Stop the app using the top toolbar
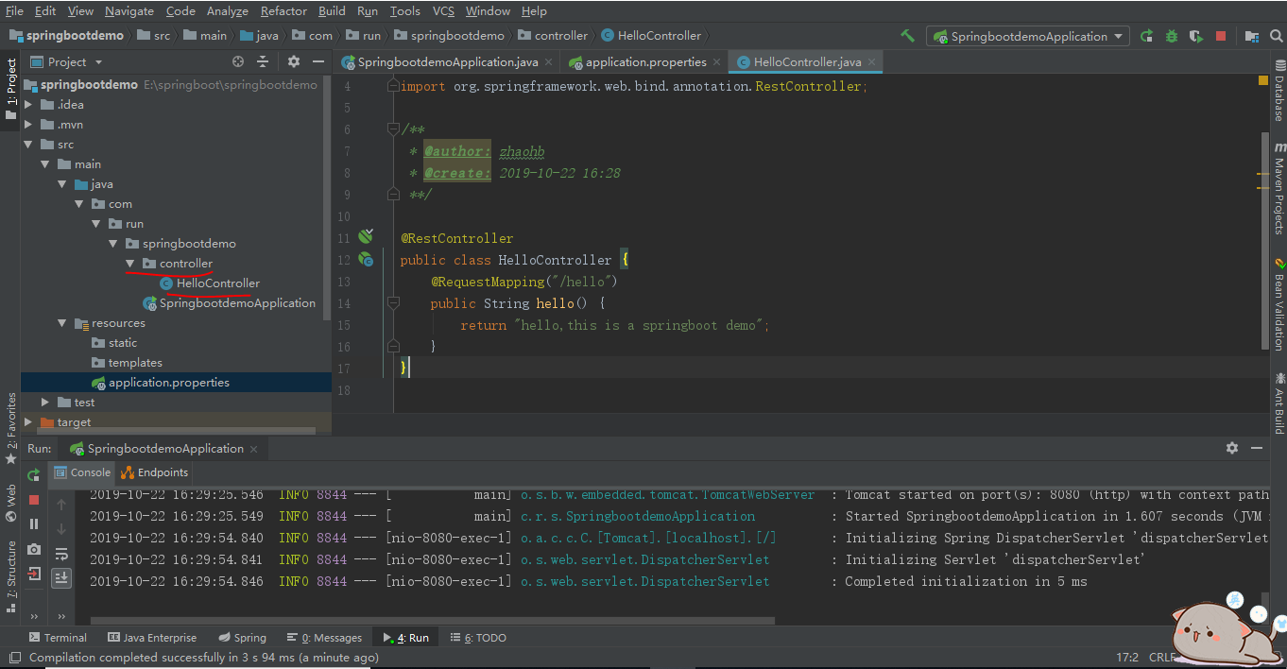The image size is (1287, 669). [1221, 36]
